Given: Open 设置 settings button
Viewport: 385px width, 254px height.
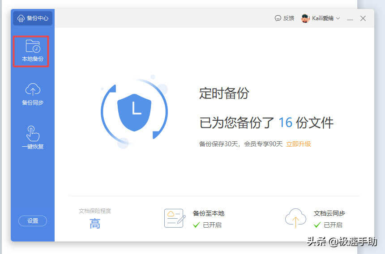Looking at the screenshot, I should pos(33,221).
